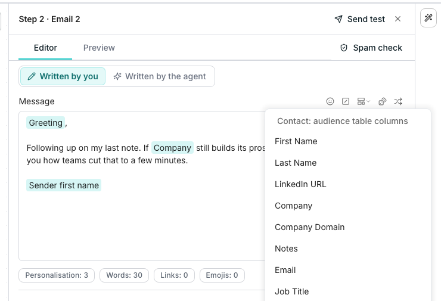441x301 pixels.
Task: Choose Notes from the contact columns menu
Action: 348,249
